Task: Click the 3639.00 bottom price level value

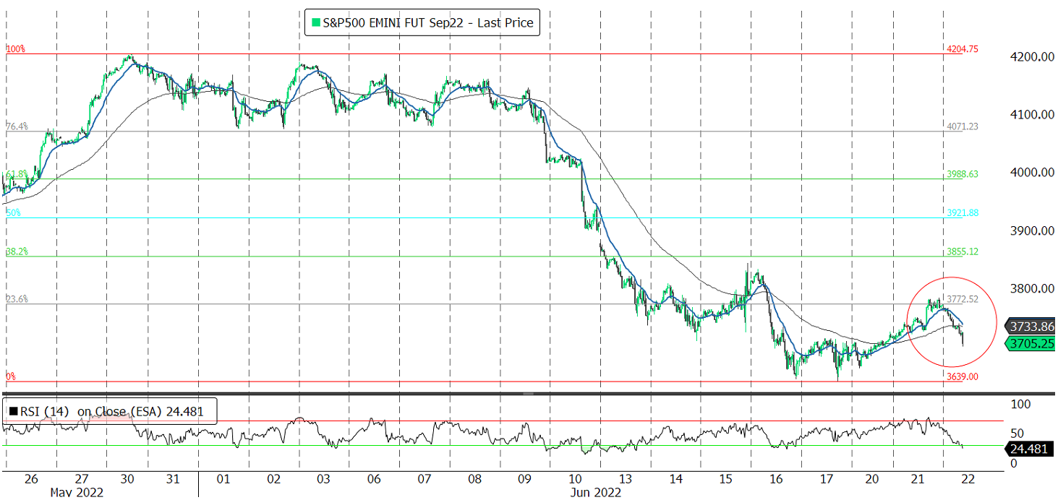Action: (x=962, y=376)
